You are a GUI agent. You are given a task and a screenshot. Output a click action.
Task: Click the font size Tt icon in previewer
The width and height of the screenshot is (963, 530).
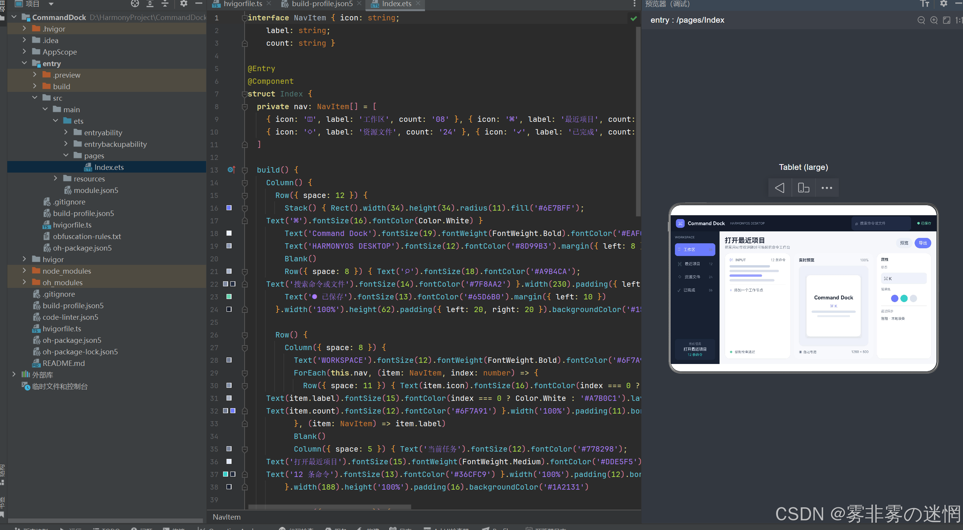925,4
